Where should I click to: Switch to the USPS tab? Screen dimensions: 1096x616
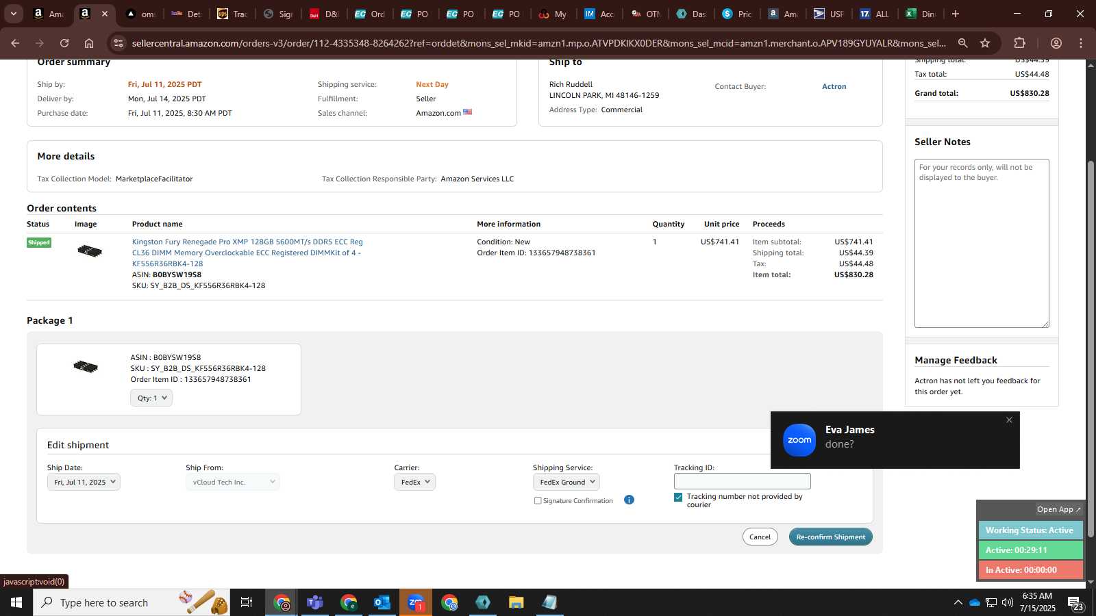828,14
